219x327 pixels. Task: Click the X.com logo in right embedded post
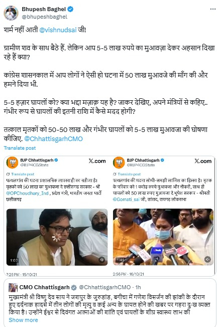tap(203, 161)
